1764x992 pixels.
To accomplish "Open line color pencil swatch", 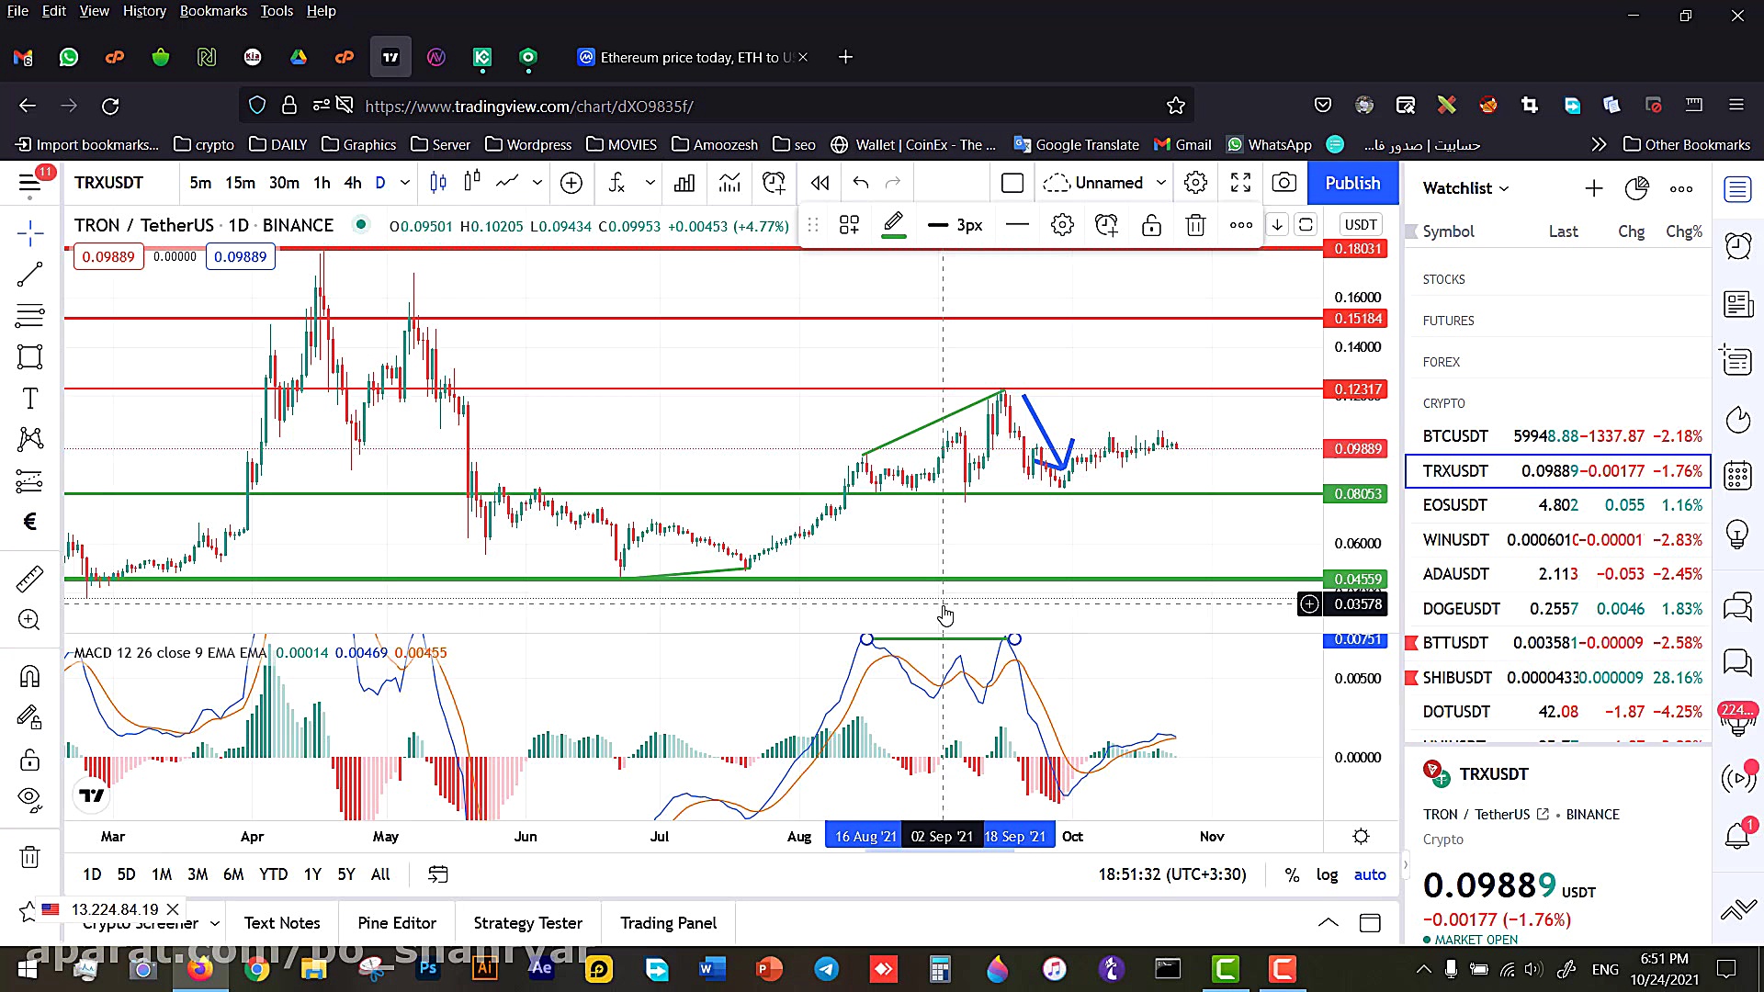I will (893, 225).
